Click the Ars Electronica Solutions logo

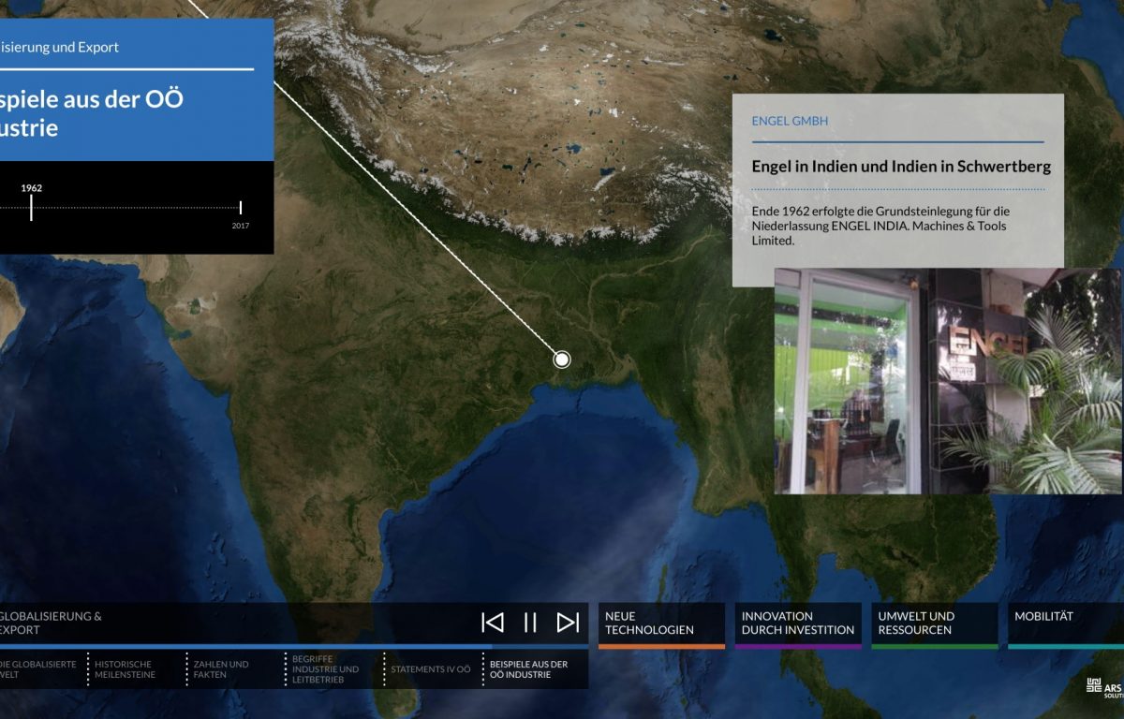click(x=1104, y=686)
